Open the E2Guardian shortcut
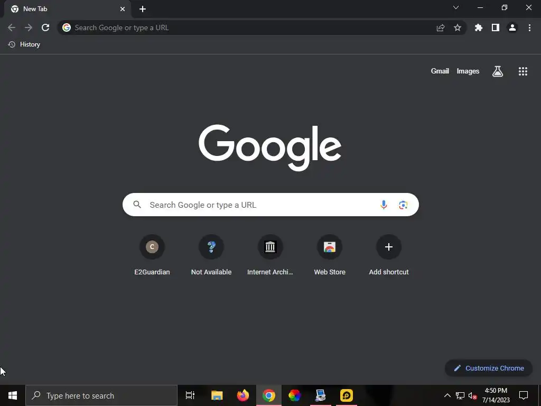Viewport: 541px width, 406px height. tap(152, 255)
